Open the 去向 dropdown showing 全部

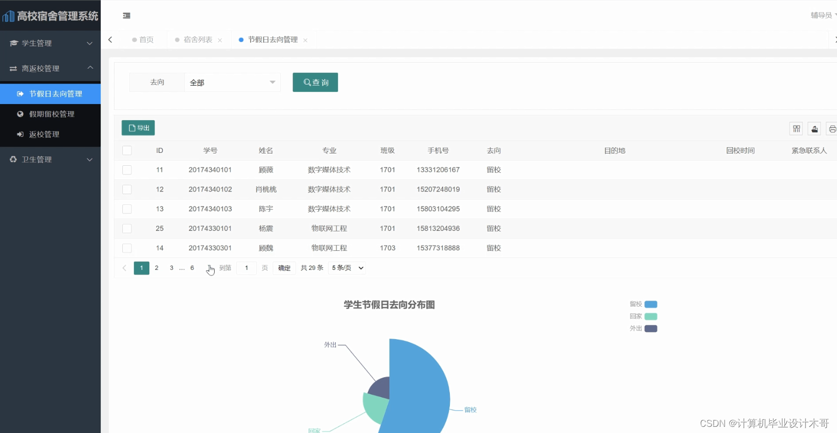[x=233, y=82]
